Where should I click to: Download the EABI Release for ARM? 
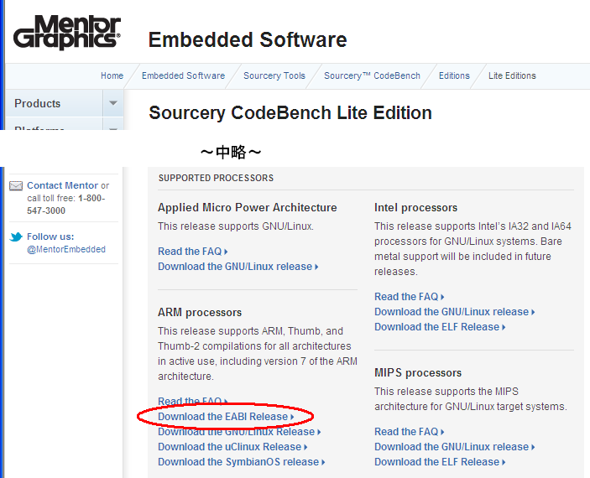tap(226, 416)
